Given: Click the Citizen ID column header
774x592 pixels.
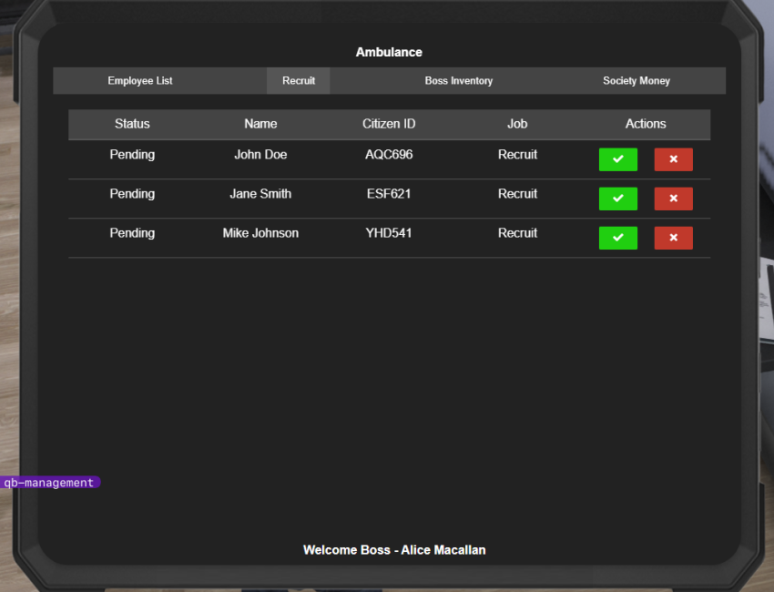Looking at the screenshot, I should [x=389, y=124].
